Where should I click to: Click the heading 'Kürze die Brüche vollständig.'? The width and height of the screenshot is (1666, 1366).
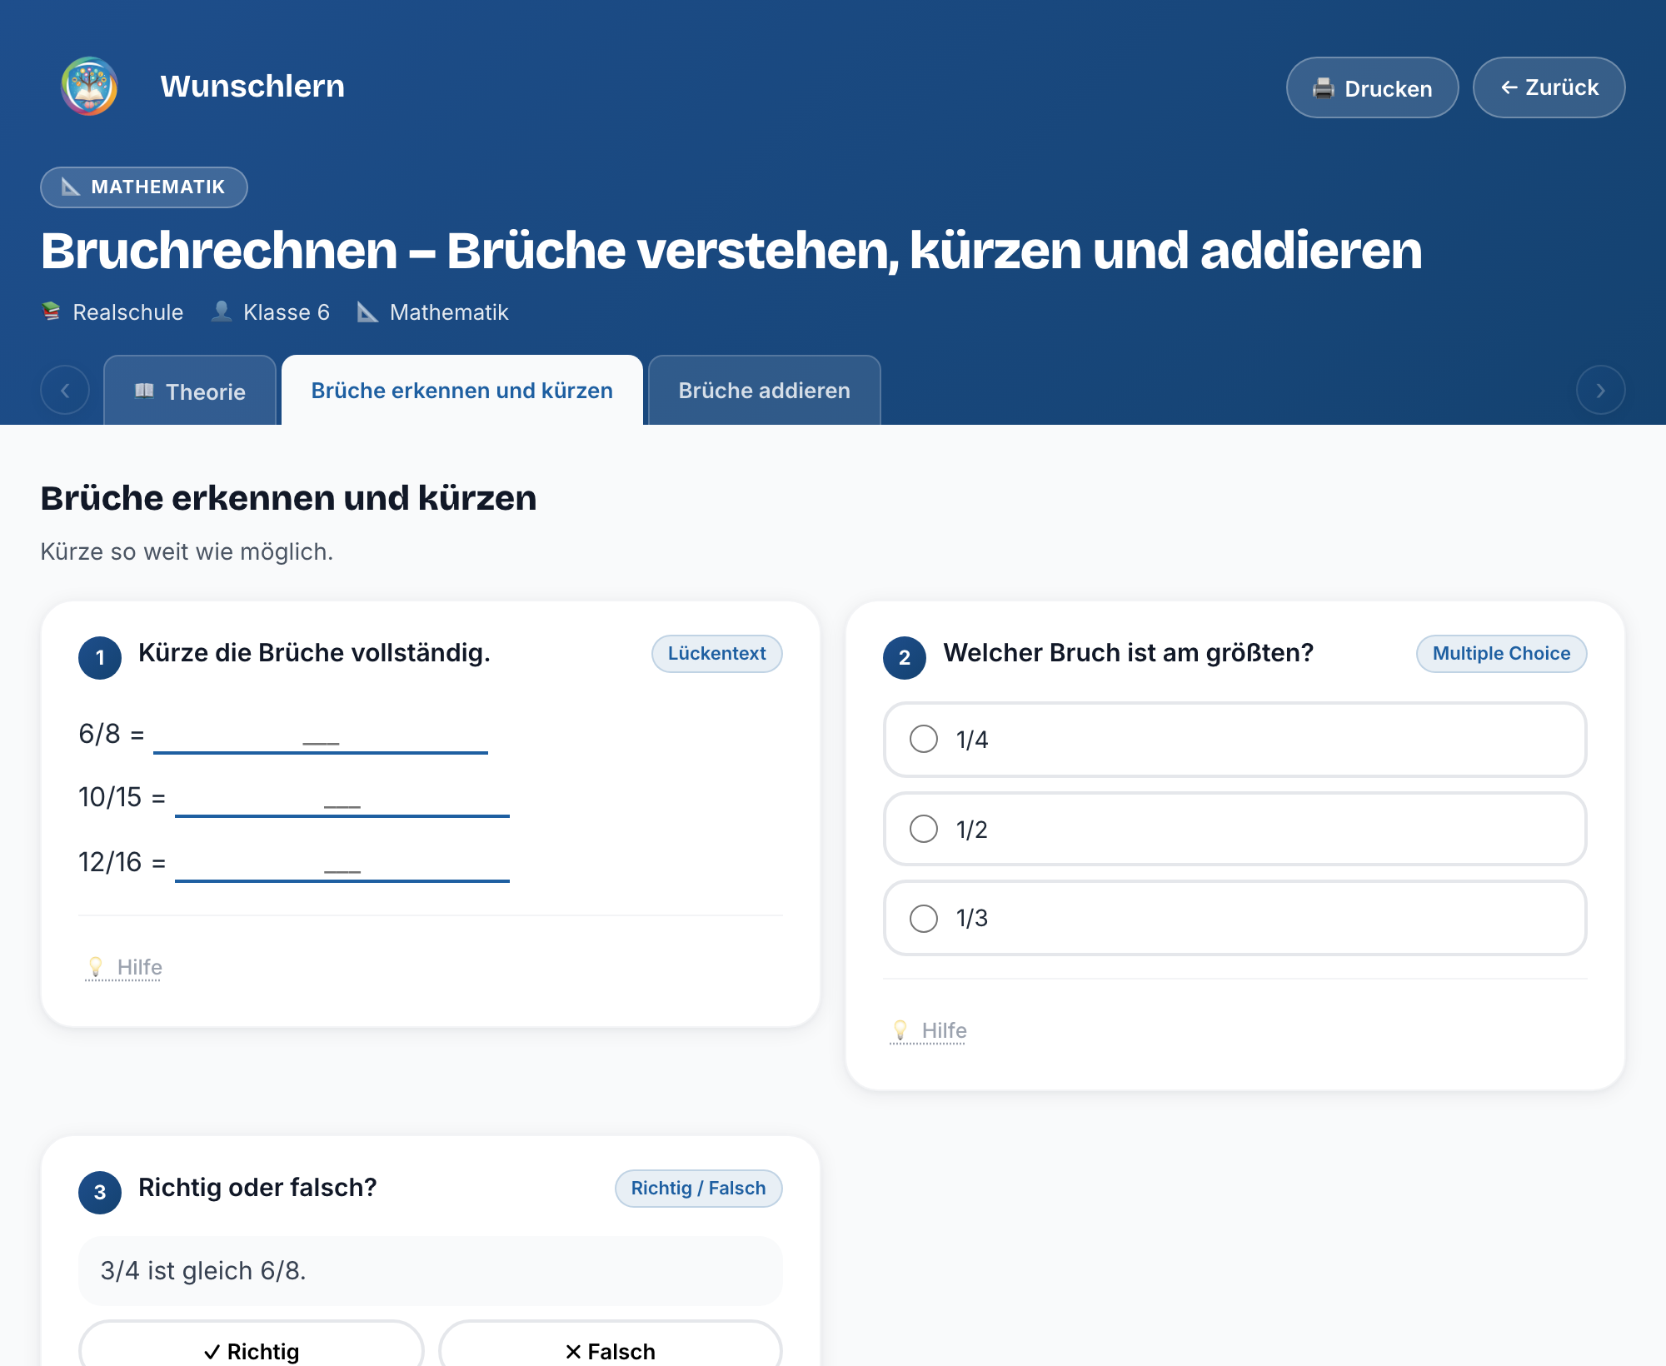click(x=314, y=653)
